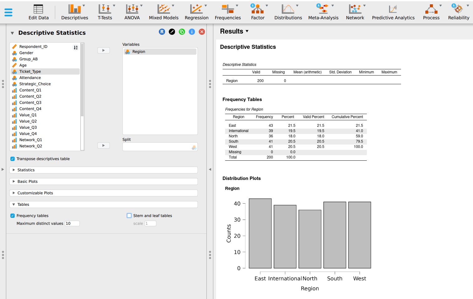Open the Predictive Analytics menu
Screen dimensions: 473x299
tap(393, 12)
